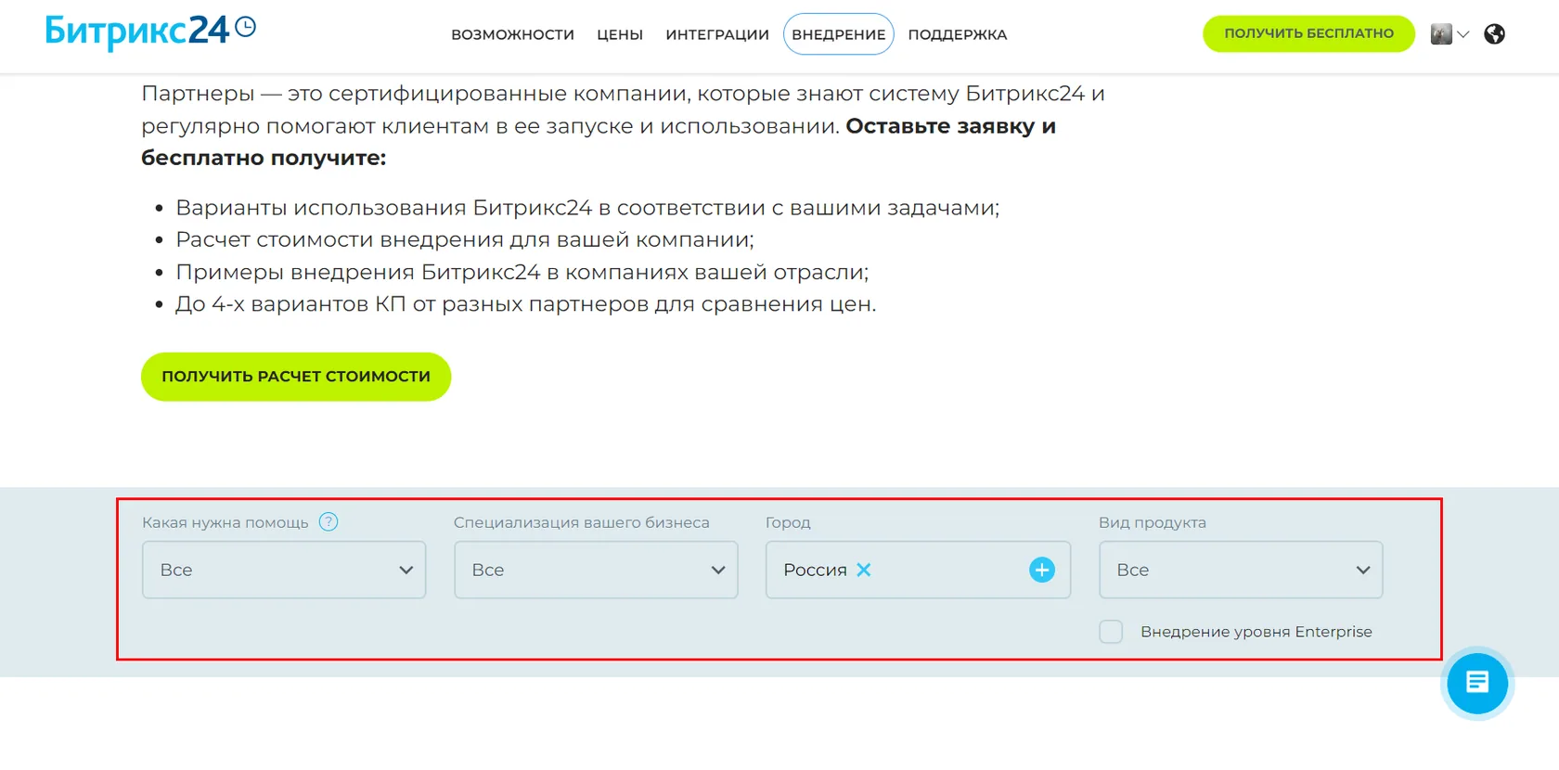Expand the Вид продукта dropdown
This screenshot has width=1559, height=770.
point(1241,570)
